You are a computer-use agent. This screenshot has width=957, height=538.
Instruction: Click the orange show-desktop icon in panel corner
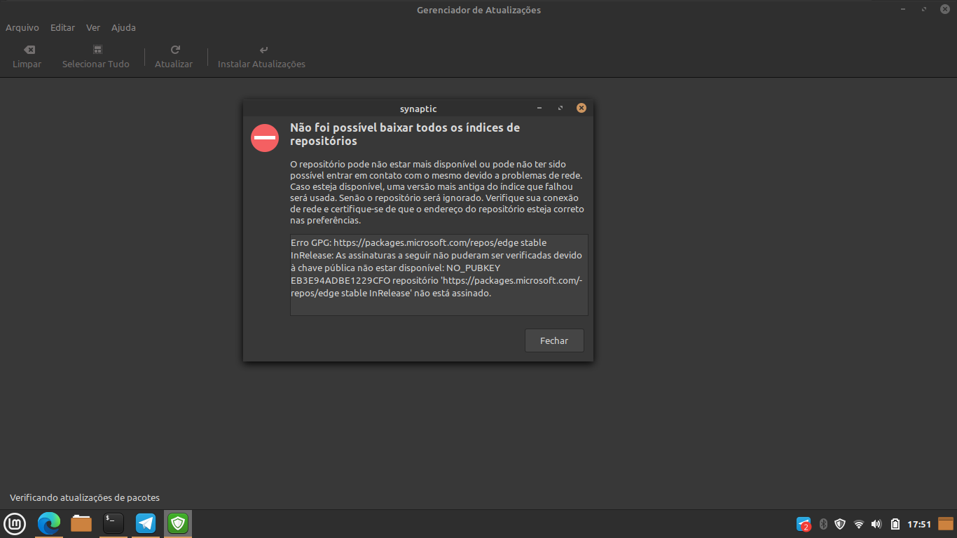point(946,524)
